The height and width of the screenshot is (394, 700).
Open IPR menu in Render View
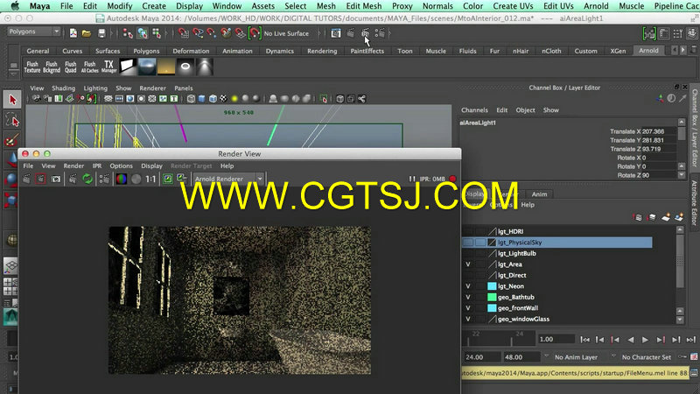[x=97, y=165]
